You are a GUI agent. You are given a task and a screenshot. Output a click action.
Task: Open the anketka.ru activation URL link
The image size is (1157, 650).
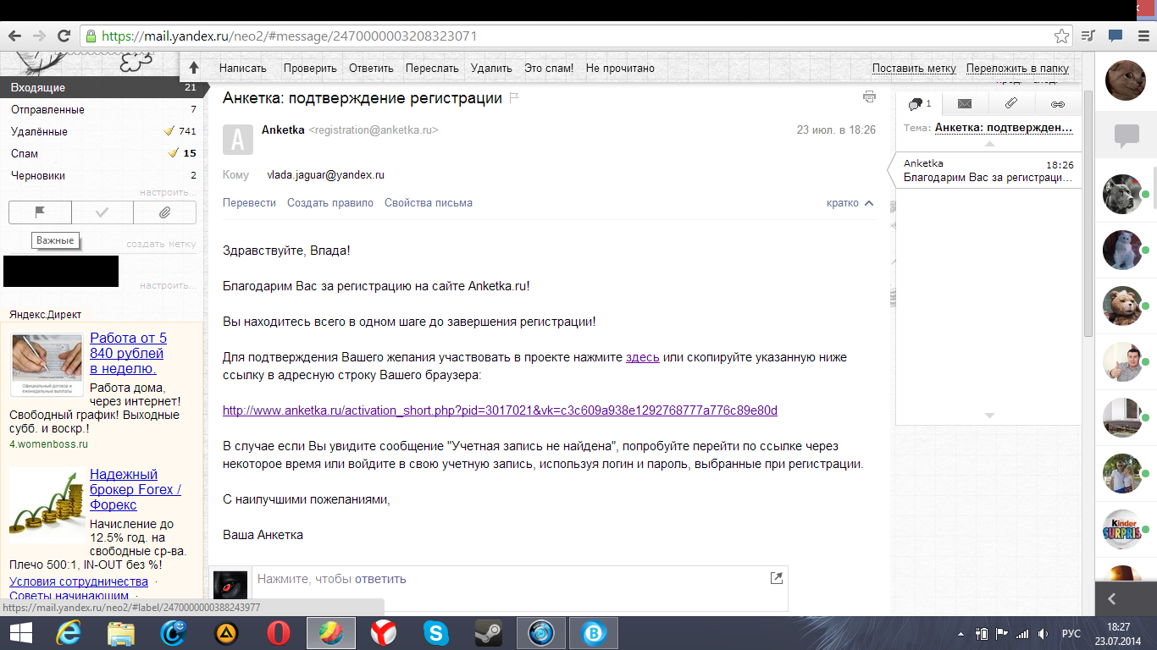click(x=500, y=410)
